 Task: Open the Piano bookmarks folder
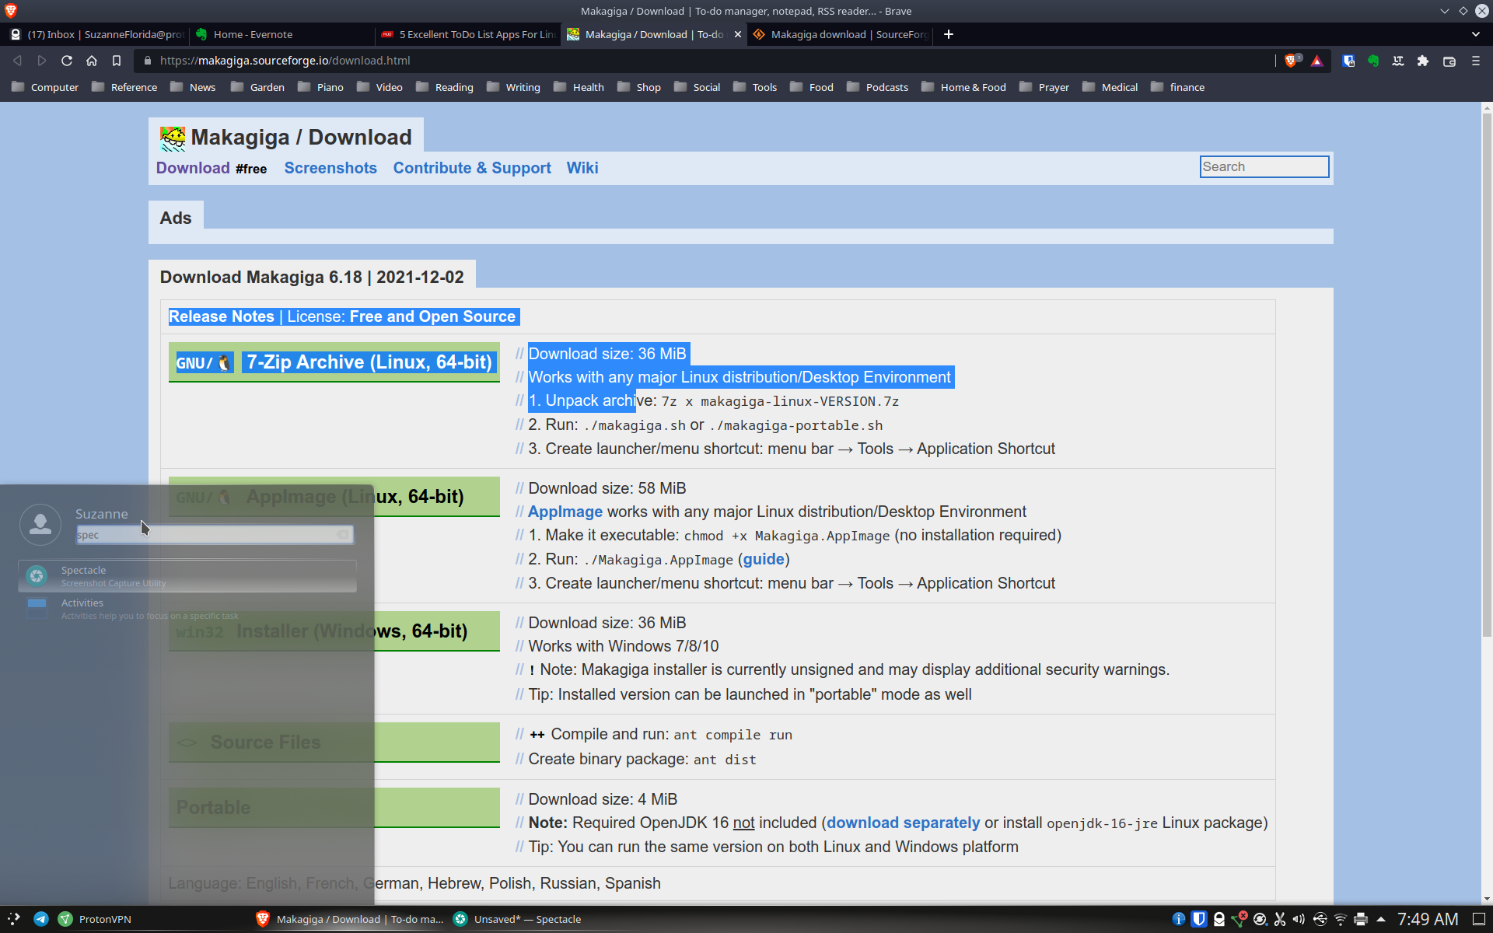point(321,87)
